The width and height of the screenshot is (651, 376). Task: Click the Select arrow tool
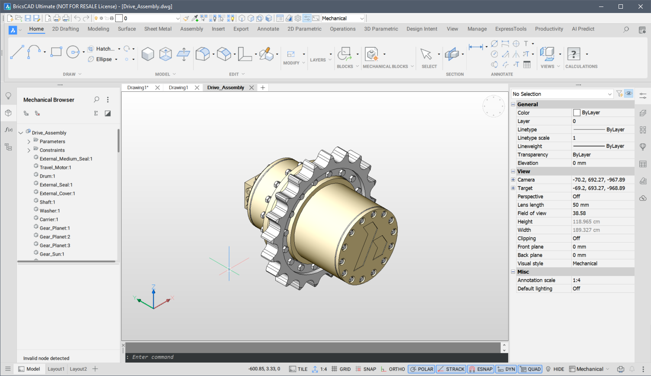coord(426,54)
